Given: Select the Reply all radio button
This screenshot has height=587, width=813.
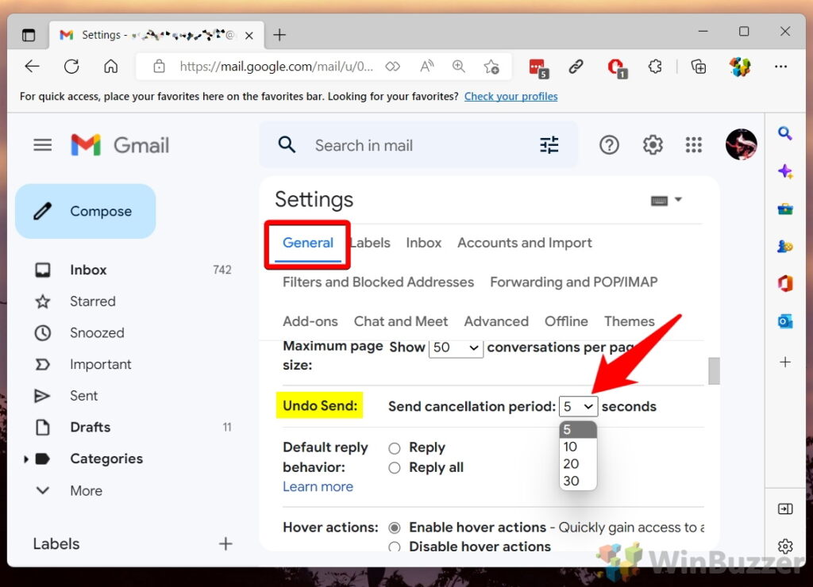Looking at the screenshot, I should (x=395, y=467).
